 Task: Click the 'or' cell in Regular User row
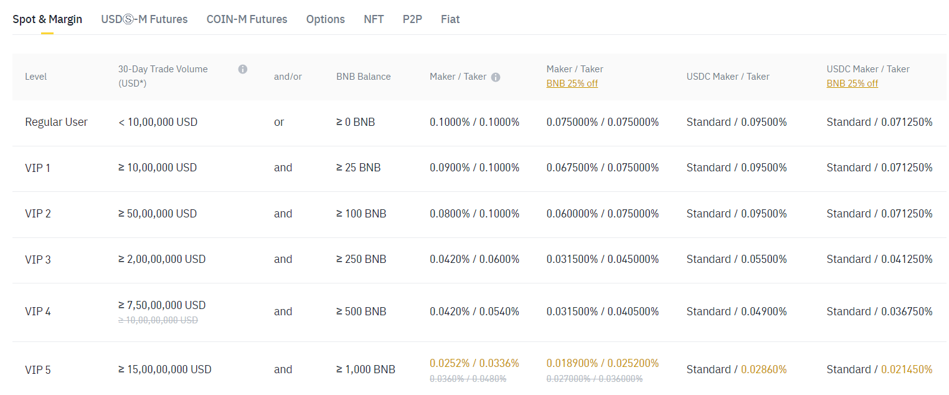[x=279, y=122]
